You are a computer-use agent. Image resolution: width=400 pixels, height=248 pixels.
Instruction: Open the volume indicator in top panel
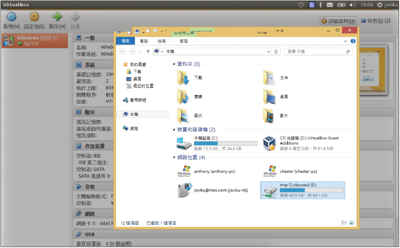(x=353, y=5)
